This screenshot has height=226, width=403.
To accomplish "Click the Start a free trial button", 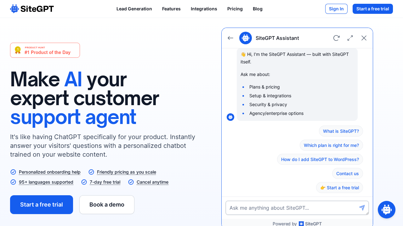I will (41, 204).
